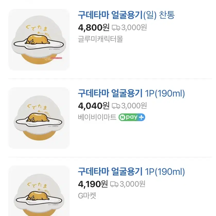Viewport: 216px width, 216px height.
Task: Open the 1P(190ml) listing title above 4,190원
Action: click(131, 172)
